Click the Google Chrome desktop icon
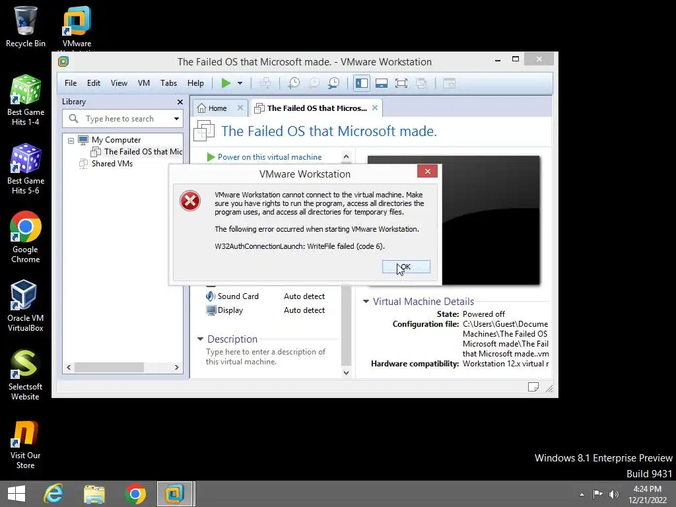 [26, 237]
